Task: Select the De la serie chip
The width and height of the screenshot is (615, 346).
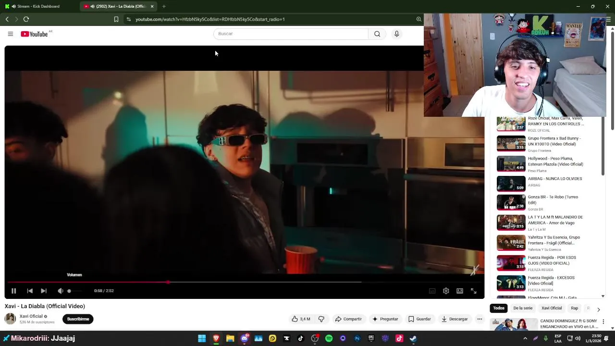Action: [x=523, y=308]
